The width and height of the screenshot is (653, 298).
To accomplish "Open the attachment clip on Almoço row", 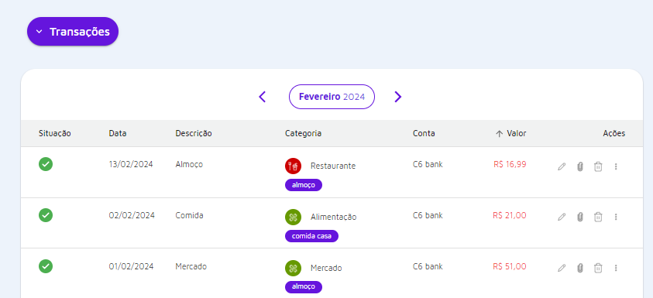I will [x=579, y=167].
